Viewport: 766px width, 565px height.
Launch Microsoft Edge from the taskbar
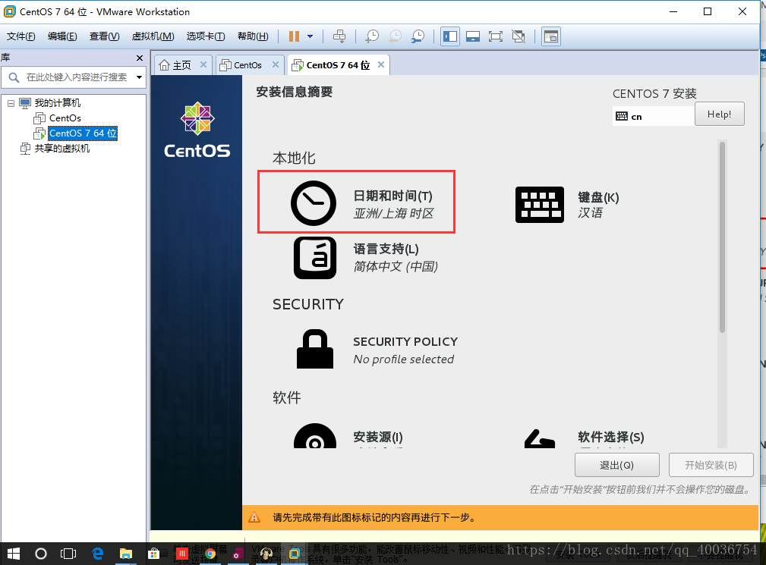click(98, 554)
